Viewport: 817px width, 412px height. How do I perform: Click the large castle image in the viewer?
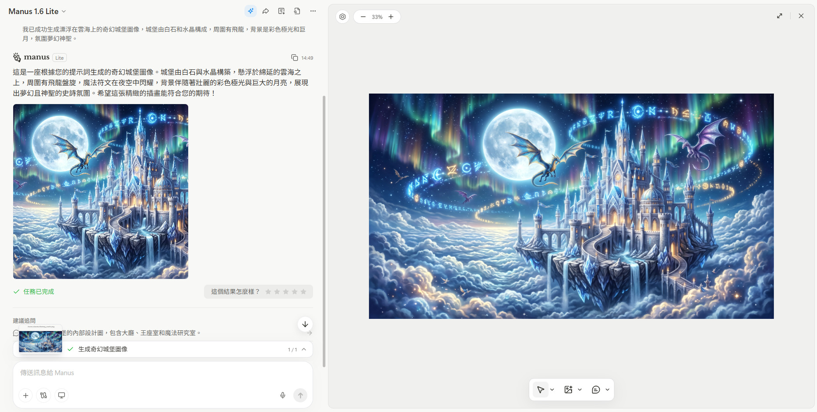point(571,206)
